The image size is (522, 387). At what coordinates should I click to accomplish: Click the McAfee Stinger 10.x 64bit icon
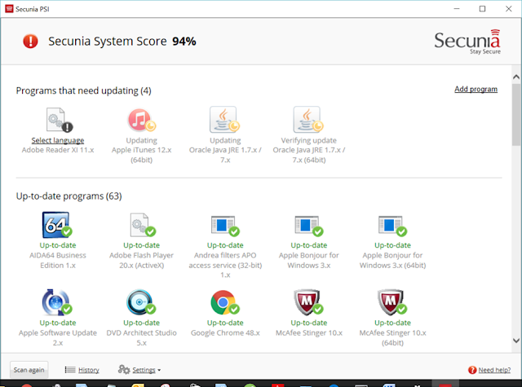[x=392, y=302]
